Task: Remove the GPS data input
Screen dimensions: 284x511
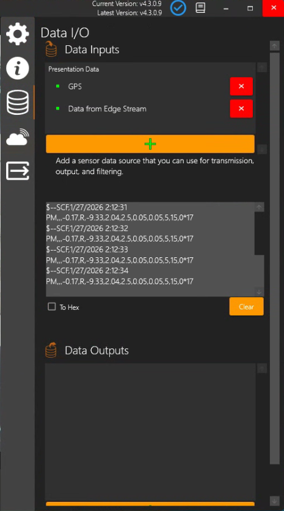Action: tap(241, 86)
